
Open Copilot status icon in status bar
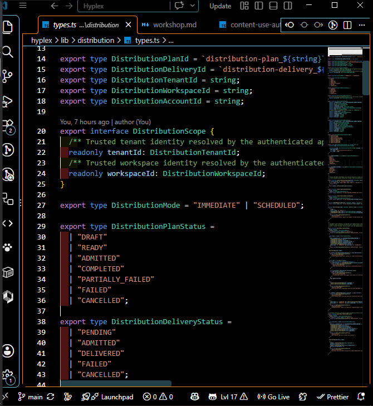coord(195,397)
